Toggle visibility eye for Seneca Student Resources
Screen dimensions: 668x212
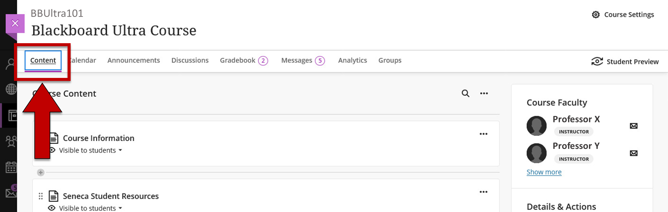coord(52,208)
